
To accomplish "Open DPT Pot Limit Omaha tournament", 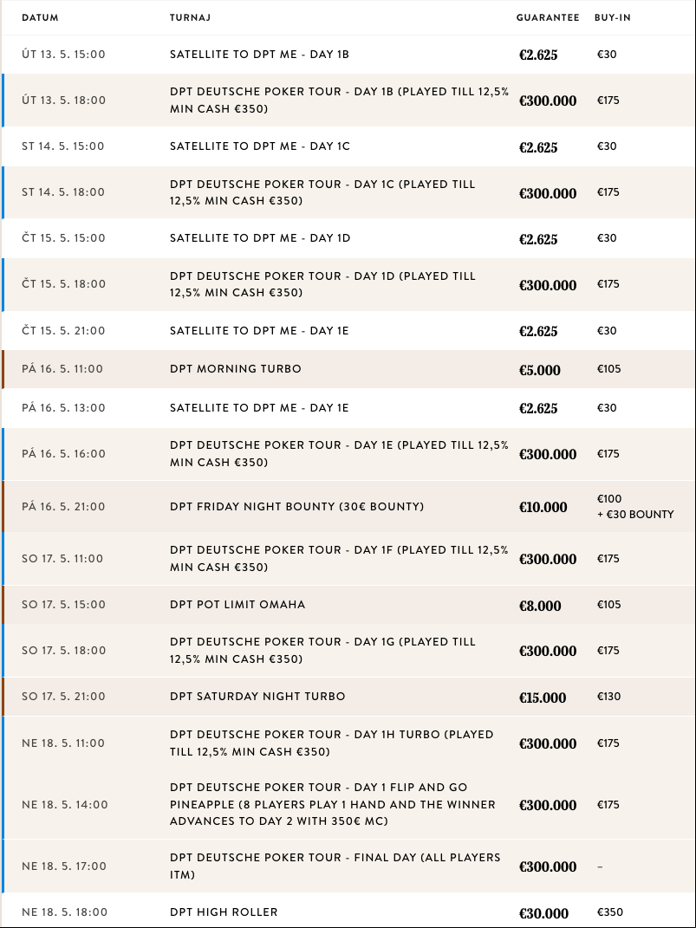I will (348, 604).
